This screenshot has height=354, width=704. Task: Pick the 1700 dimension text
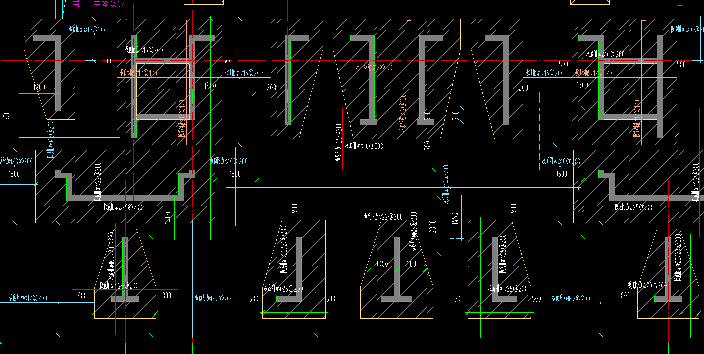tap(427, 146)
